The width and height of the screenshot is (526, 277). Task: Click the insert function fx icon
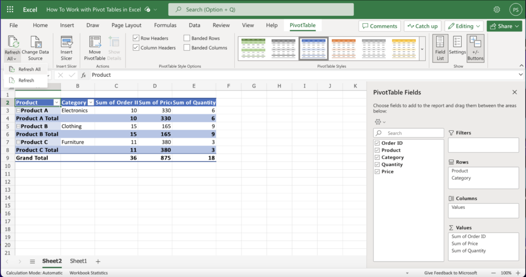tap(84, 75)
